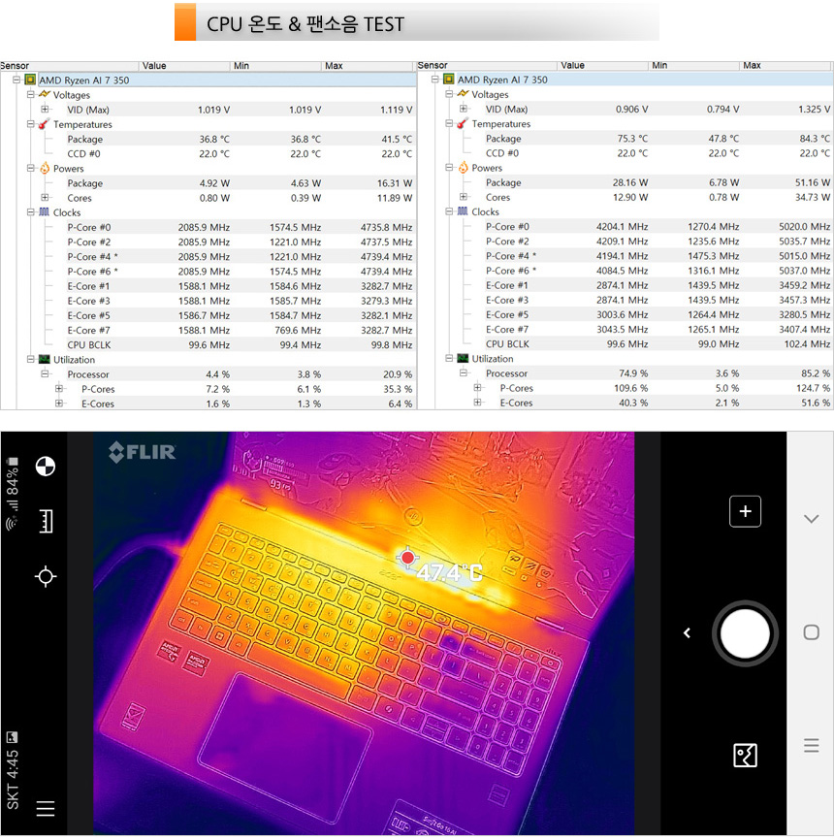The height and width of the screenshot is (840, 834).
Task: Tap the down chevron at top right
Action: [811, 519]
